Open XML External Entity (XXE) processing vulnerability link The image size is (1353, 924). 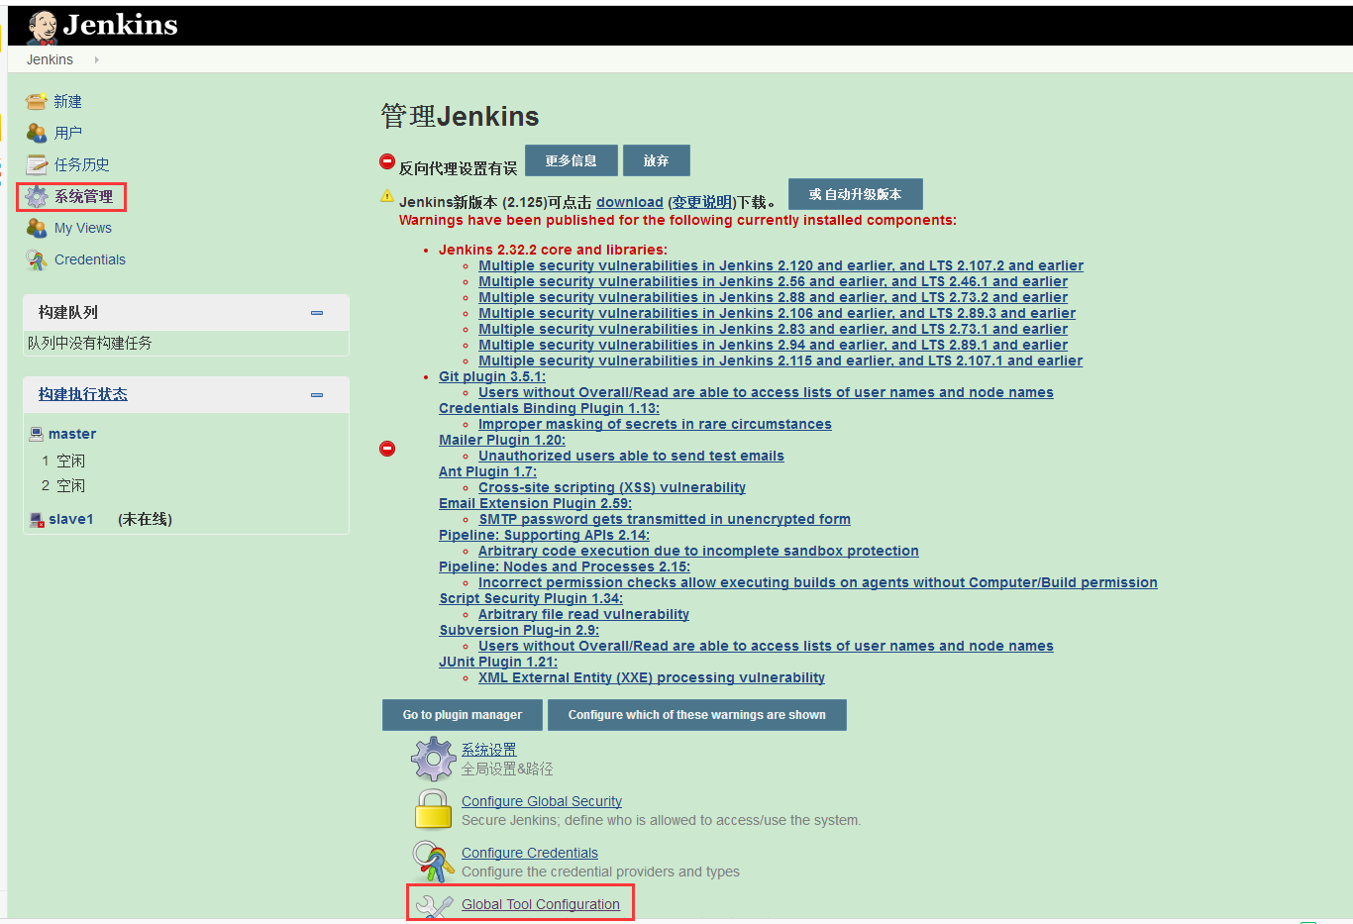pos(652,677)
